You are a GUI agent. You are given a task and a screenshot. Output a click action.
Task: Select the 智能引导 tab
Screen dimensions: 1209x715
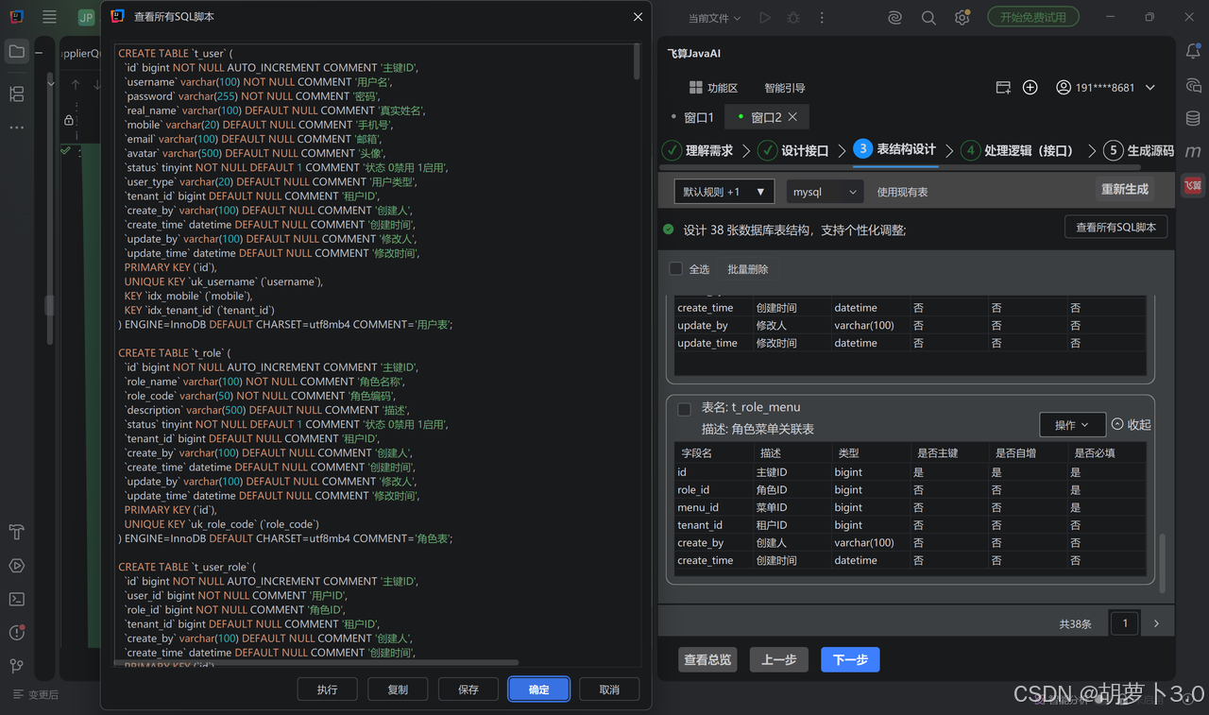click(785, 88)
